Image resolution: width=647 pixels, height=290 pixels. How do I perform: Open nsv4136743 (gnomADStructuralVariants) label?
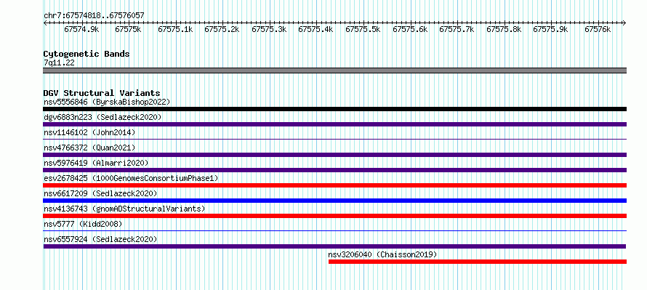coord(124,209)
